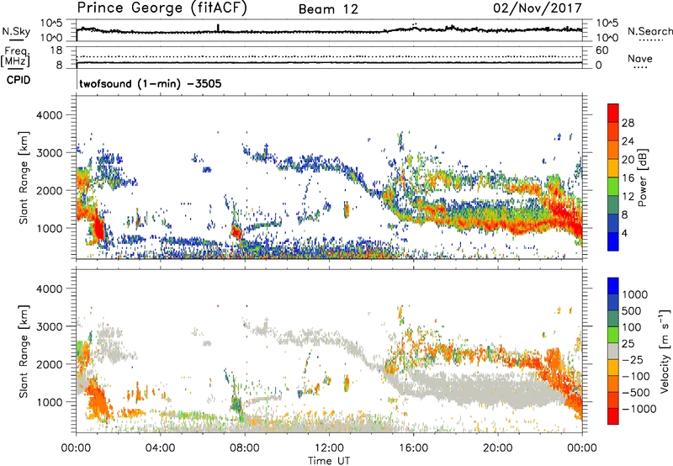Screen dimensions: 673x466
Task: Click the 4 value on power colorbar
Action: [x=624, y=233]
